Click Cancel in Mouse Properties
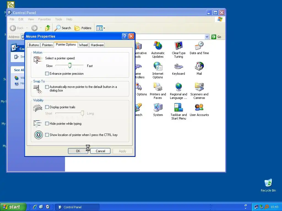Viewport: 282px width, 211px height. [x=100, y=151]
